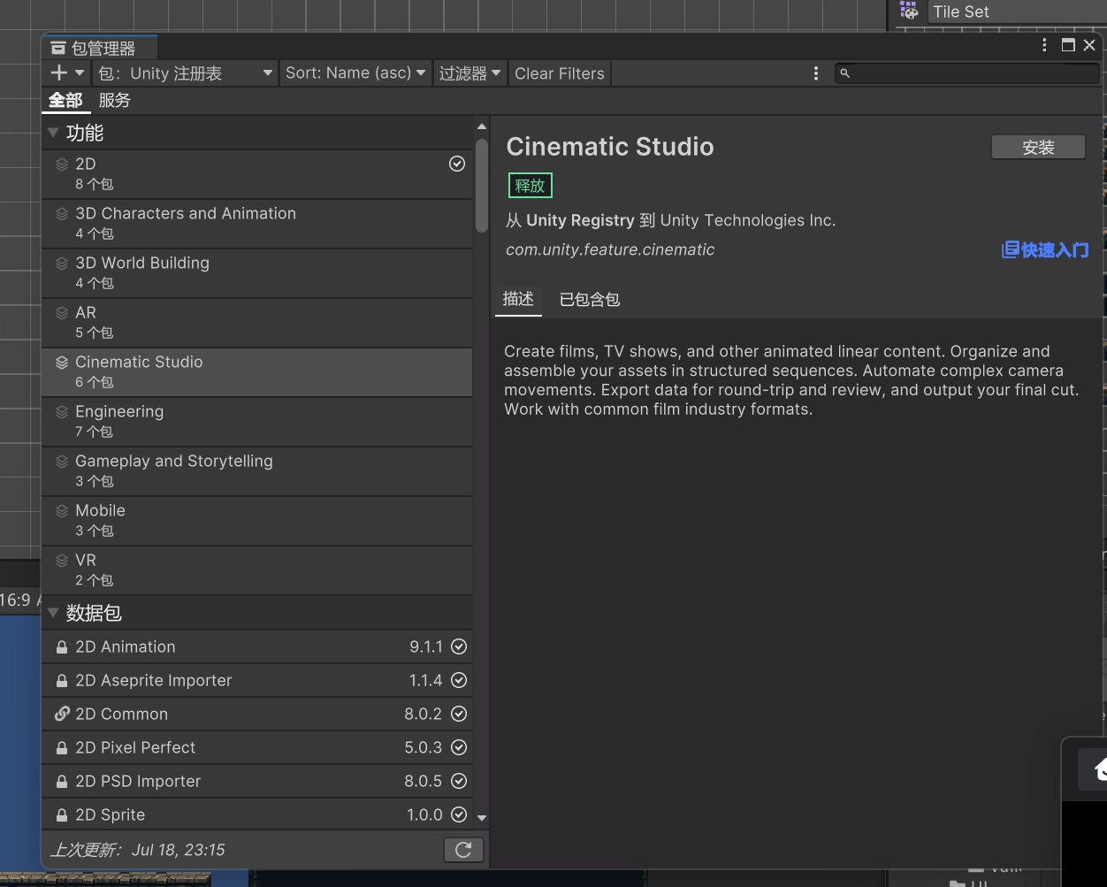
Task: Click the 包管理器 window tab
Action: 99,48
